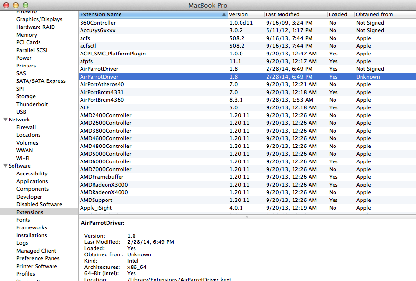Select the Network category label
This screenshot has height=281, width=416.
19,120
